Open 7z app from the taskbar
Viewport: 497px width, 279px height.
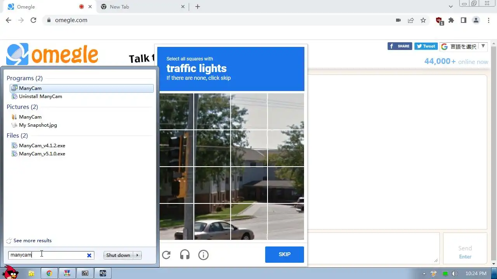[85, 273]
